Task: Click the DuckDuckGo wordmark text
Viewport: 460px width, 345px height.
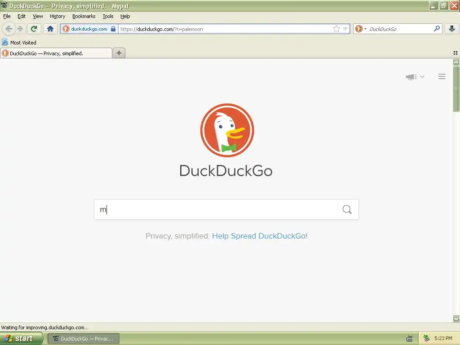Action: click(226, 171)
